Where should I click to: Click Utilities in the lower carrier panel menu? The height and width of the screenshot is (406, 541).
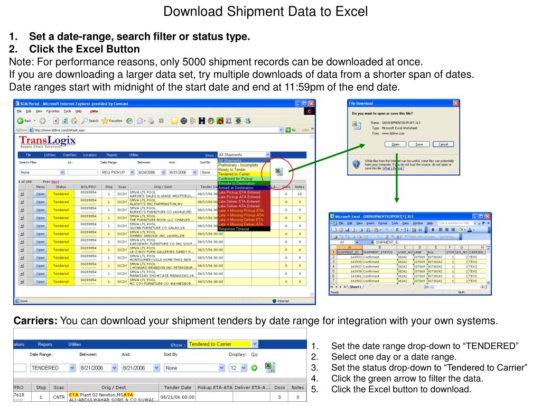(74, 344)
